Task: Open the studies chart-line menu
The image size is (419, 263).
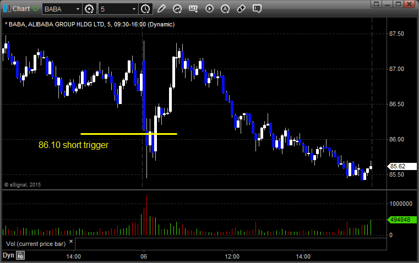Action: [x=177, y=9]
